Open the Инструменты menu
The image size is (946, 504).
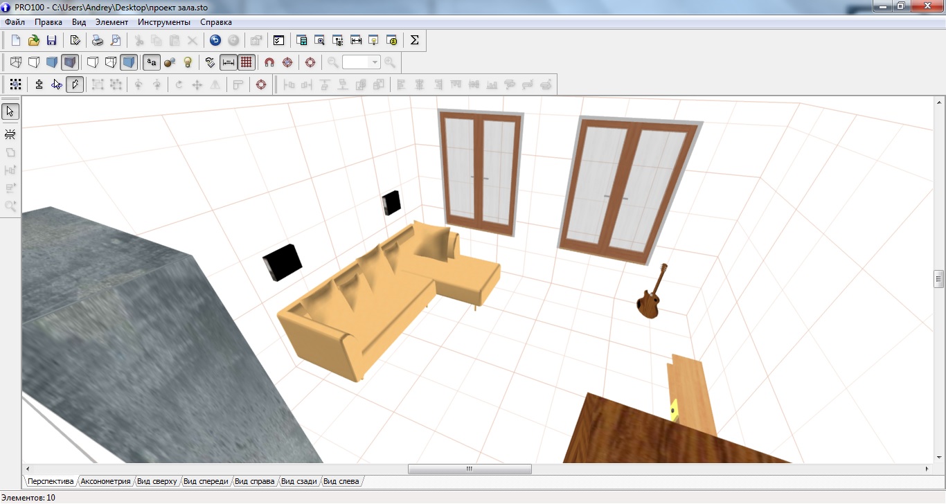[x=163, y=22]
